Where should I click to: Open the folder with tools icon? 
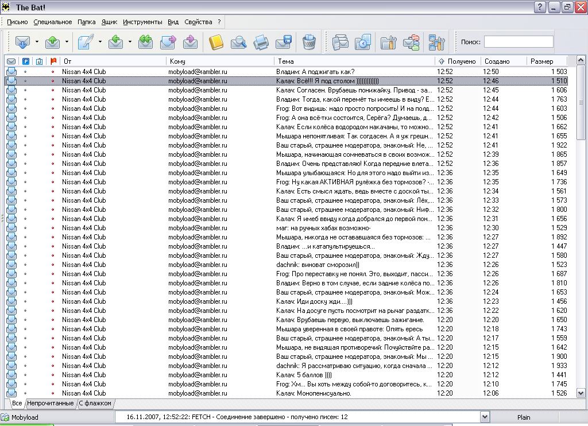pyautogui.click(x=389, y=42)
